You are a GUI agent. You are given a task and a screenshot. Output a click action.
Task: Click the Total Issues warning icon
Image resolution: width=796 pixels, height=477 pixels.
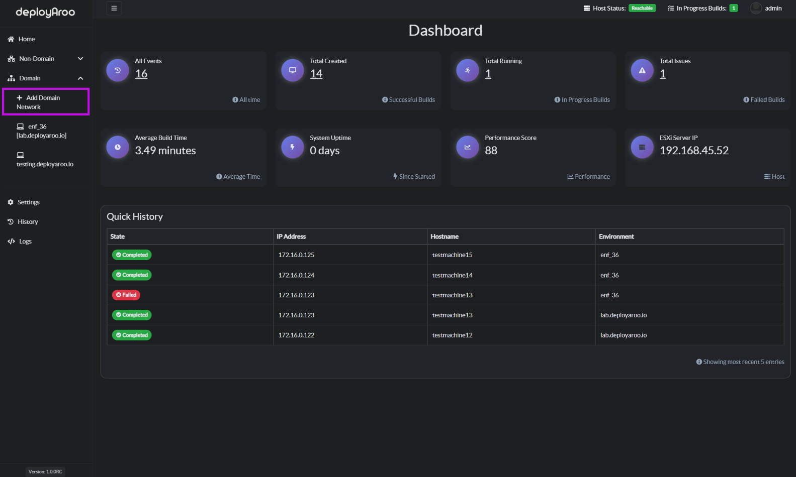click(642, 70)
